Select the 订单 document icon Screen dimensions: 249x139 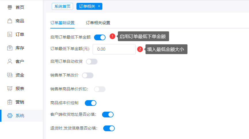(10, 35)
